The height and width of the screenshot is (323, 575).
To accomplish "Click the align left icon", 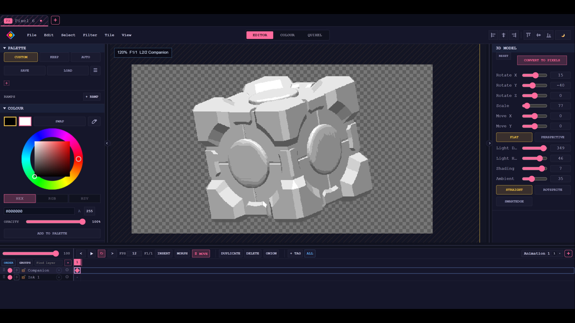I will tap(493, 35).
